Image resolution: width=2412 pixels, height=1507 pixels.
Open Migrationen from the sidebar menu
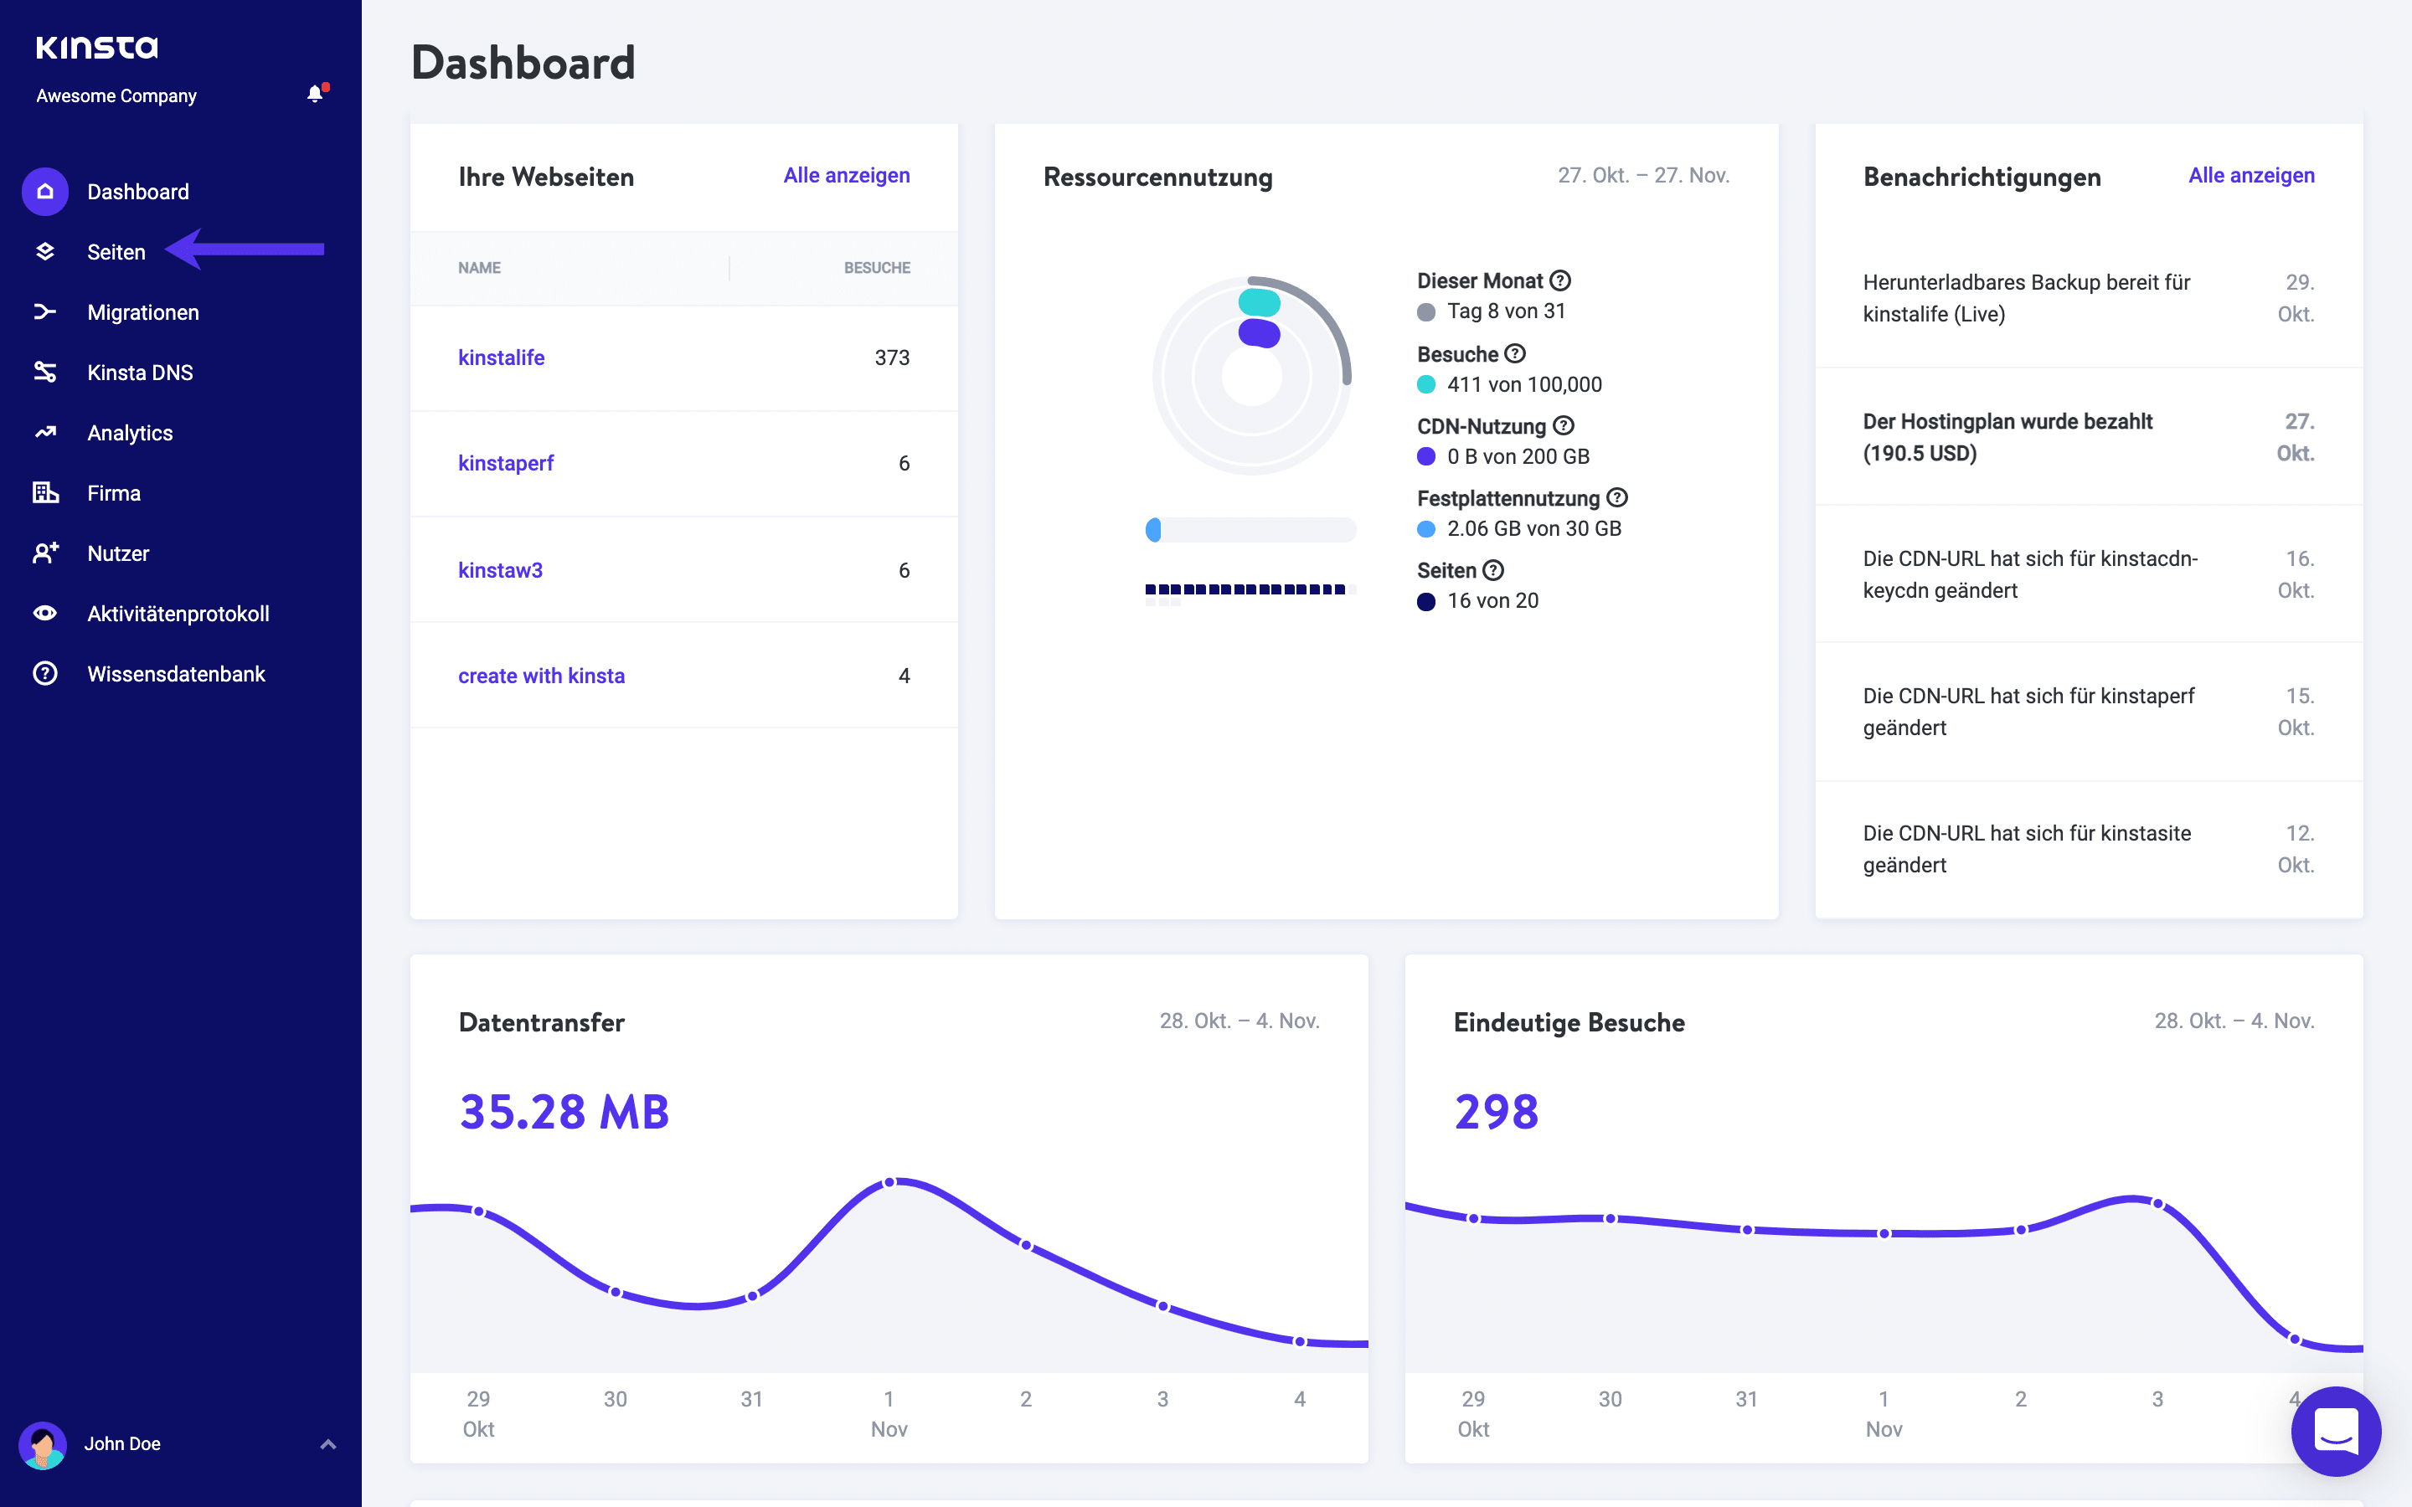tap(143, 312)
